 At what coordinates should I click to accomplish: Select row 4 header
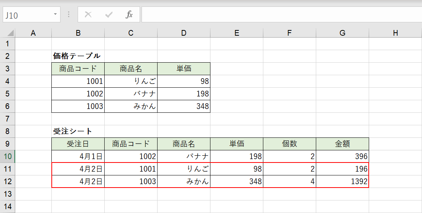(7, 81)
